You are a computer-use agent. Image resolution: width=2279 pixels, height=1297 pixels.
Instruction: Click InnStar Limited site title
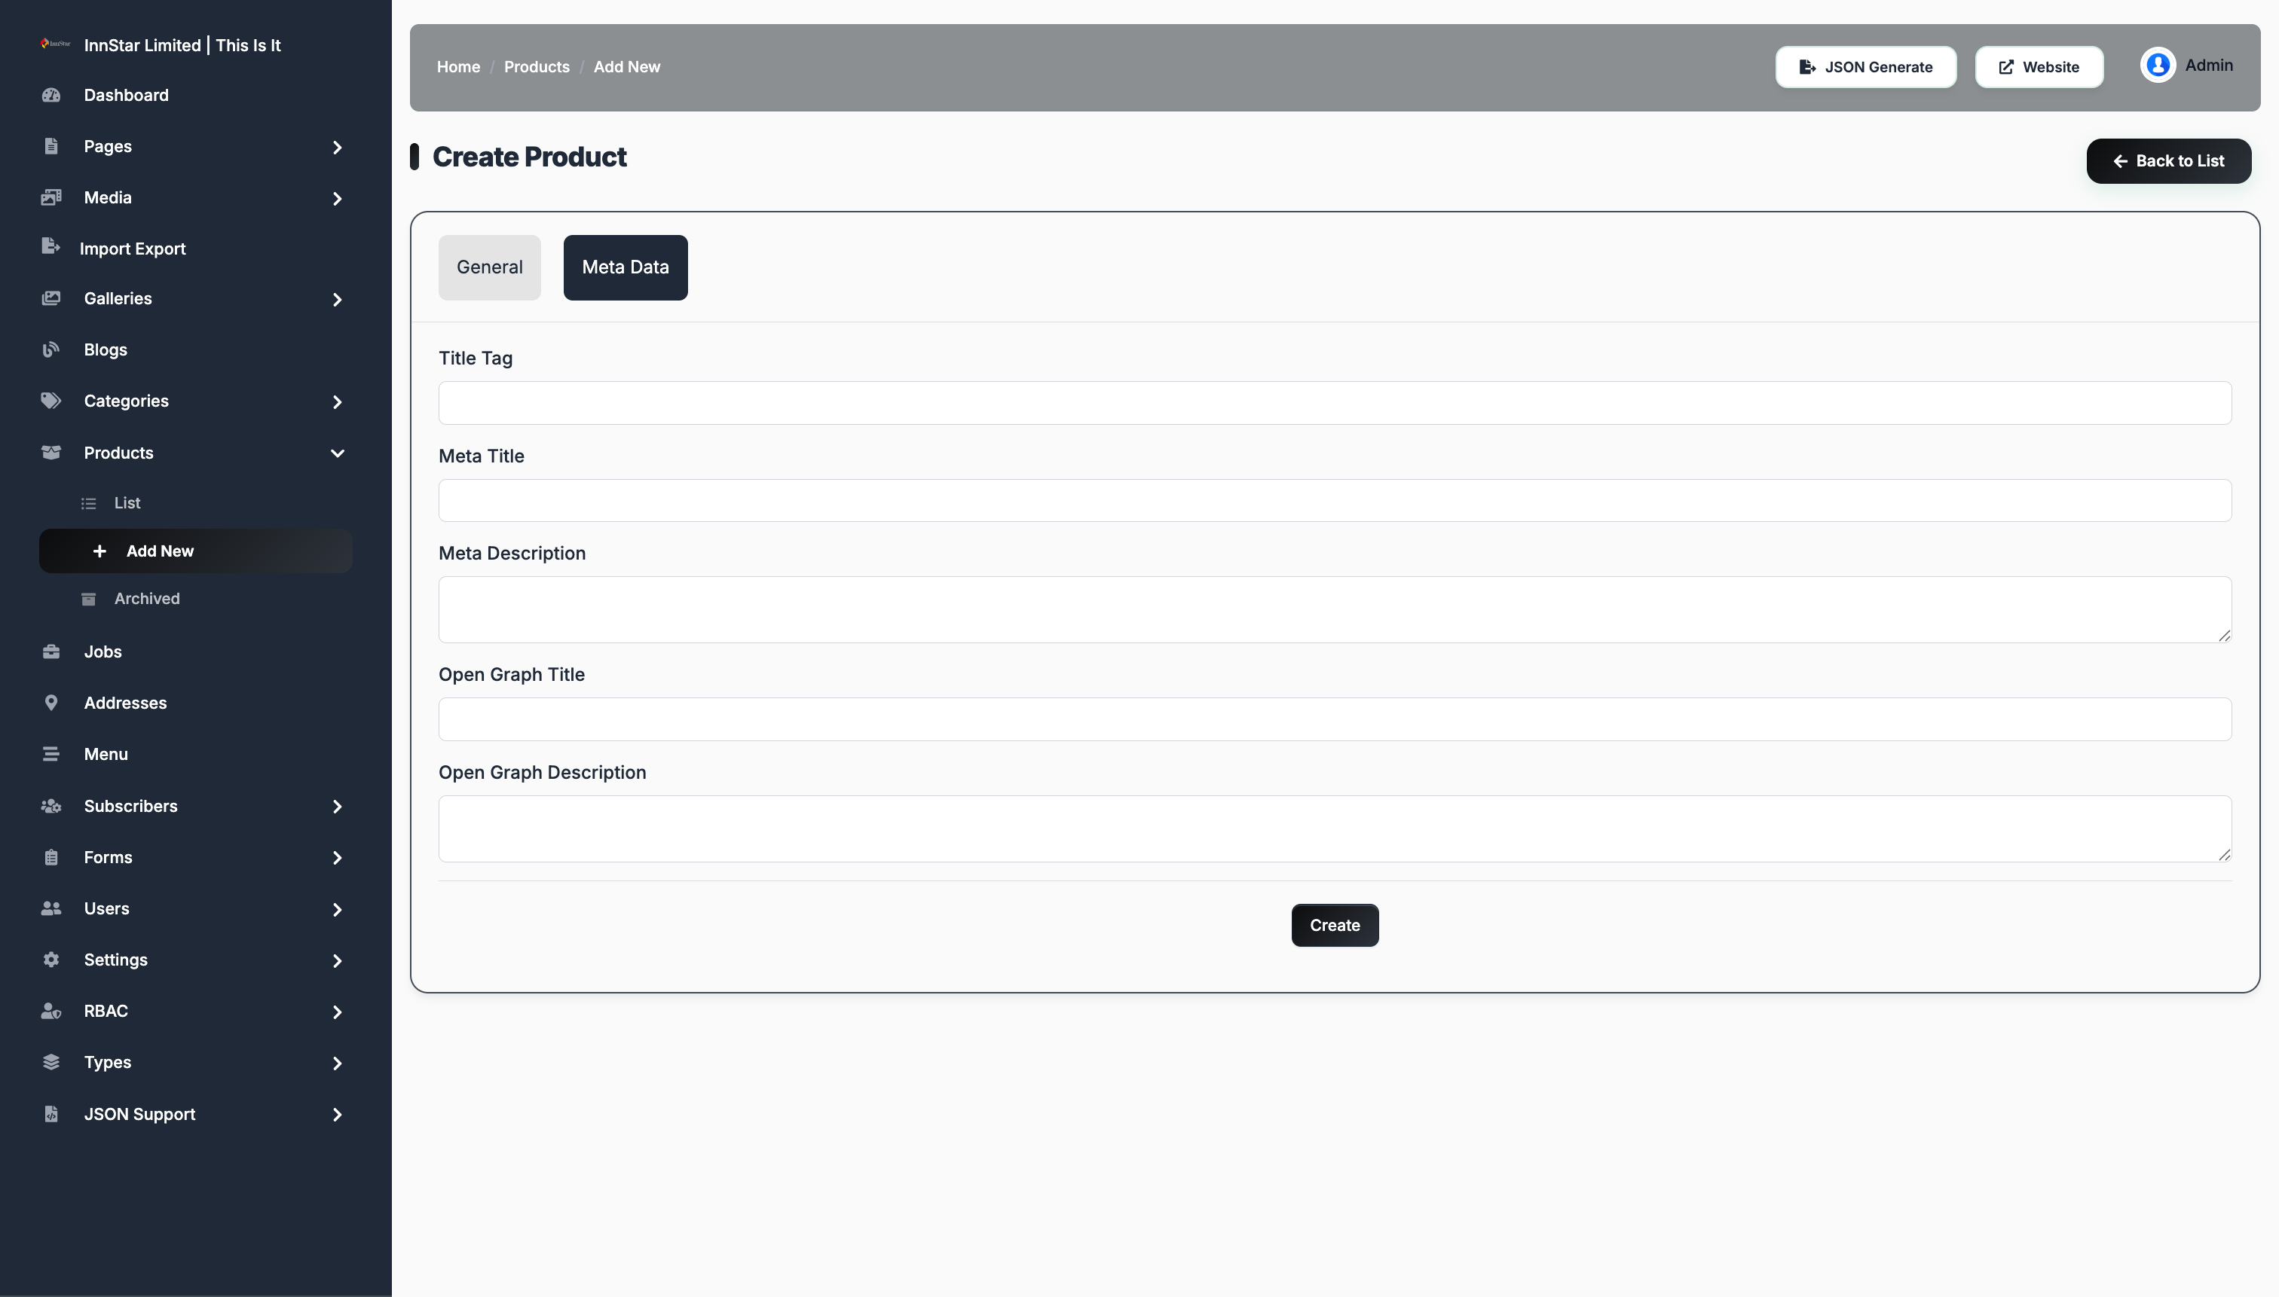click(x=182, y=44)
